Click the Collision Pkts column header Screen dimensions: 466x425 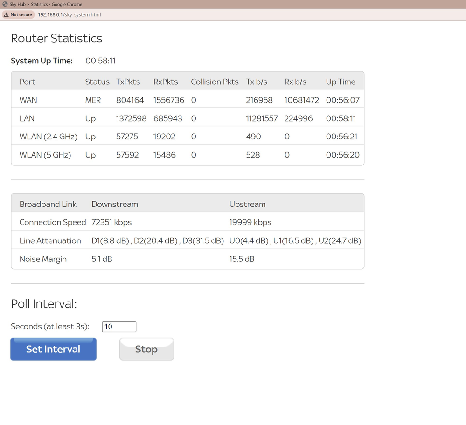(x=214, y=82)
